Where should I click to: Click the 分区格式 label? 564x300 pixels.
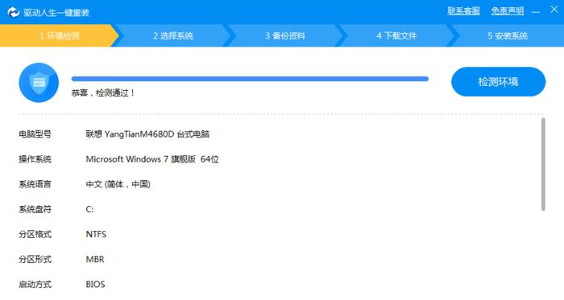coord(35,234)
